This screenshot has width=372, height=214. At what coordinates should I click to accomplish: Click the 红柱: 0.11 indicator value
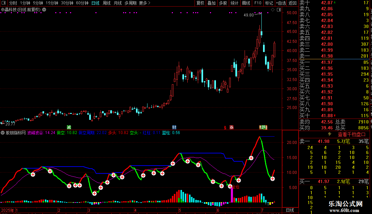pyautogui.click(x=152, y=133)
